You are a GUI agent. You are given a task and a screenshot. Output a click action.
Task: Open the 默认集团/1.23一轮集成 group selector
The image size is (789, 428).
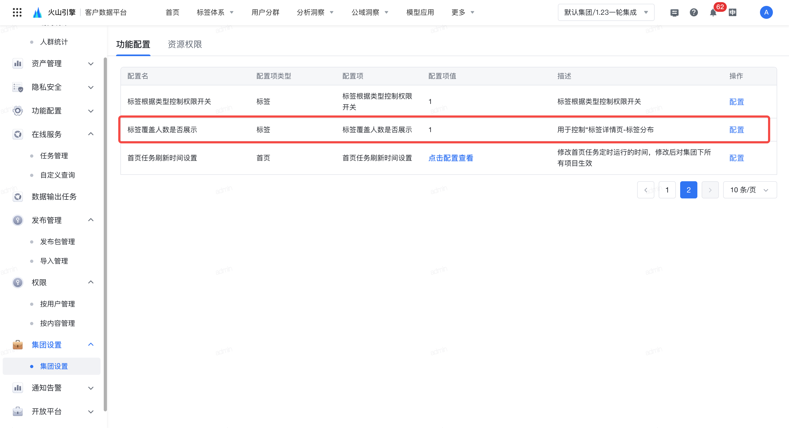coord(606,12)
